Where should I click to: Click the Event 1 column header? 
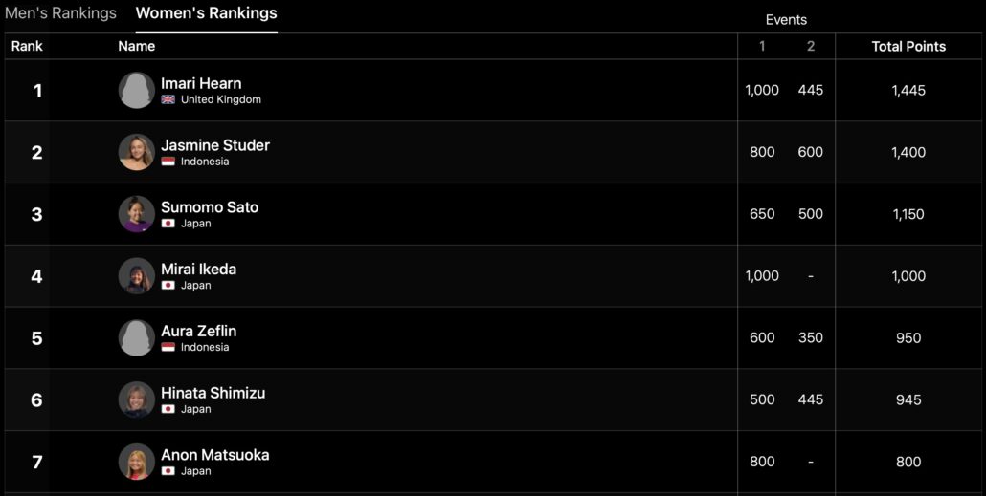click(x=762, y=46)
